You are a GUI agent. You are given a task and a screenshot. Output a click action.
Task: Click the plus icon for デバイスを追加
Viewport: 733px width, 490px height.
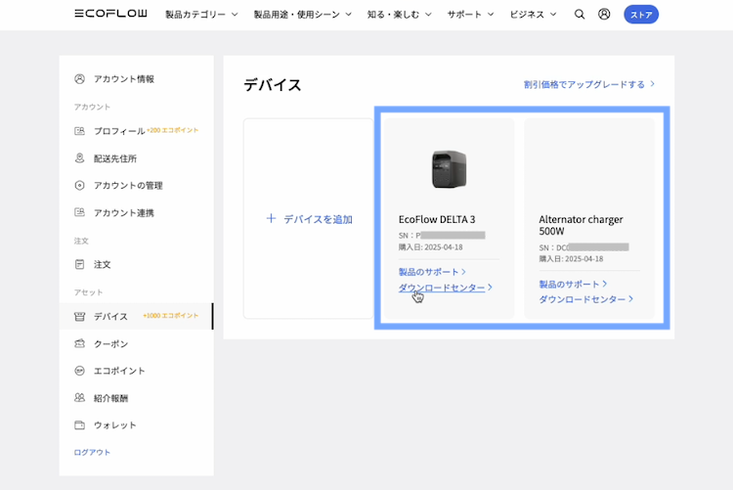pyautogui.click(x=271, y=218)
